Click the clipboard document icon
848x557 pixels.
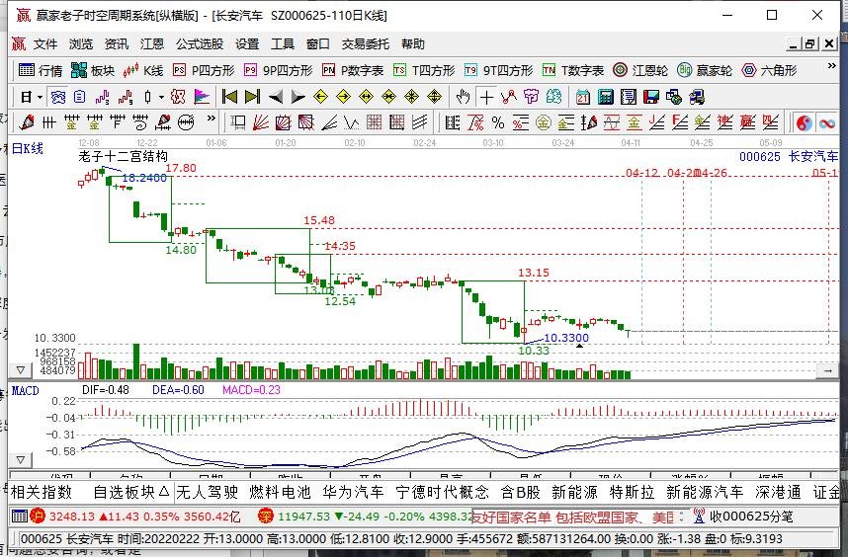coord(79,97)
